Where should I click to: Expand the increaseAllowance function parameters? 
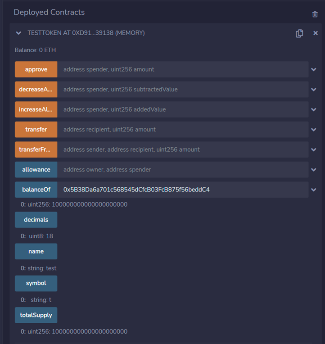[x=314, y=109]
